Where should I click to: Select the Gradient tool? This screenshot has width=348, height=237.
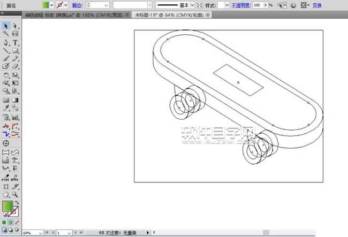click(15, 100)
